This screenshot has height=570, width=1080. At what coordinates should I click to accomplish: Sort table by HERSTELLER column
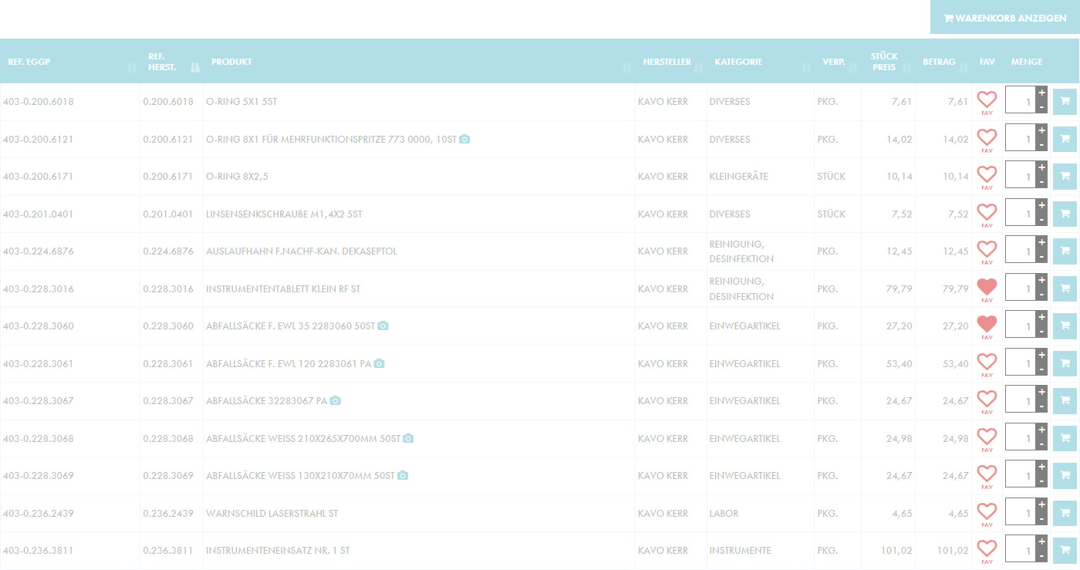(x=671, y=62)
